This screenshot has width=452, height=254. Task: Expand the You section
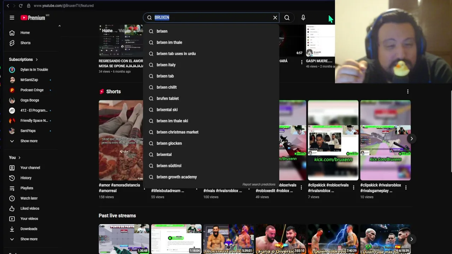coord(15,158)
